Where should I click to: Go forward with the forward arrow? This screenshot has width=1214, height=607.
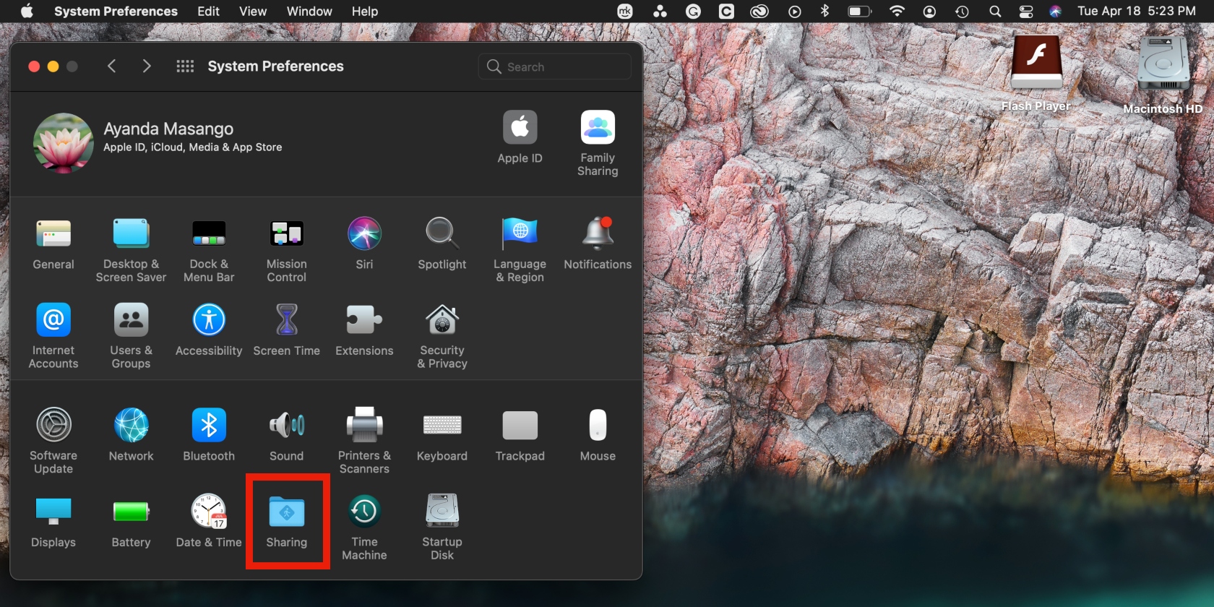pos(147,66)
